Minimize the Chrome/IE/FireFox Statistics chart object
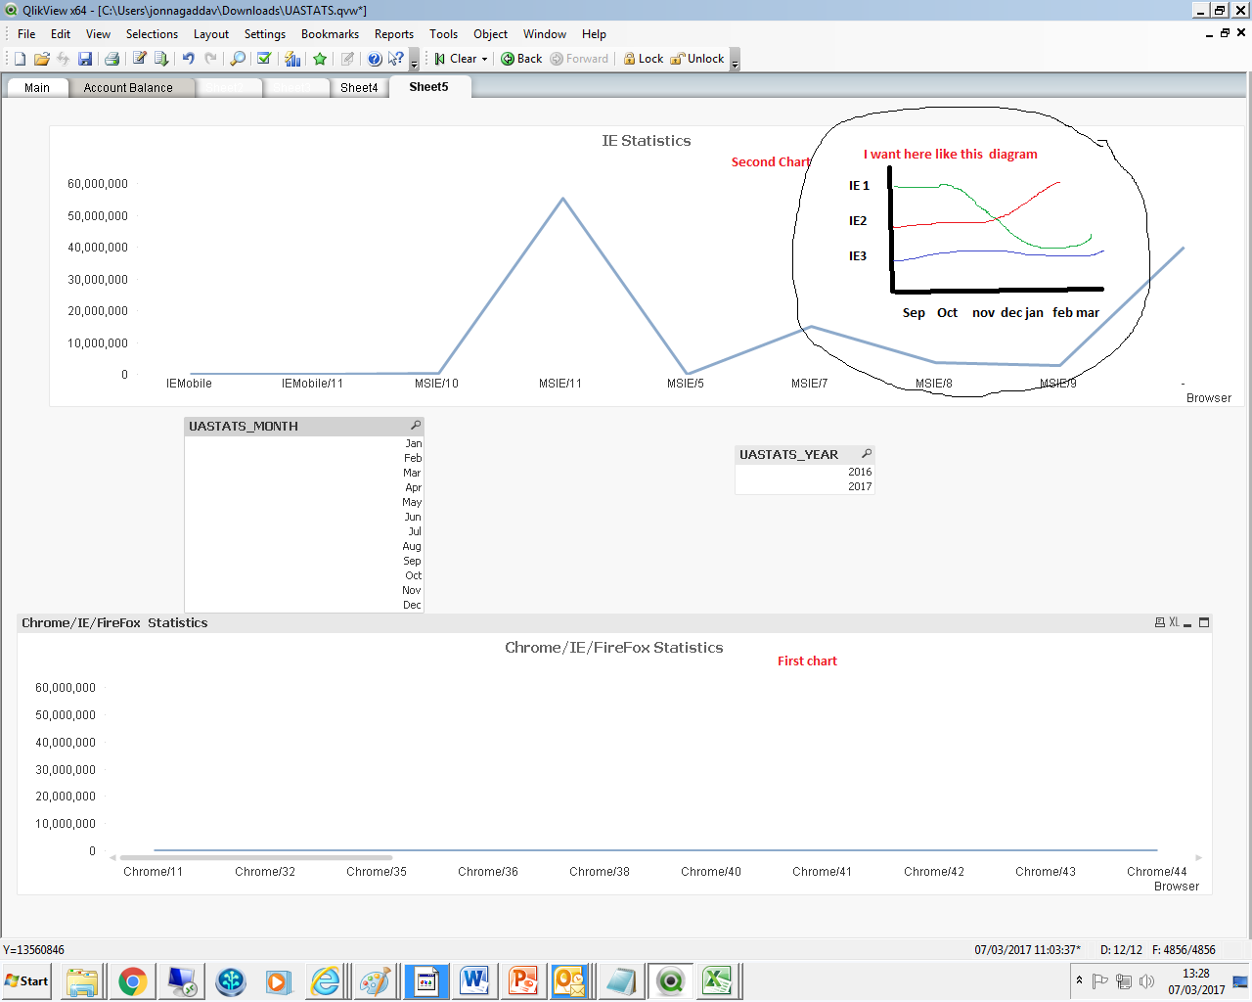This screenshot has width=1252, height=1002. point(1188,622)
